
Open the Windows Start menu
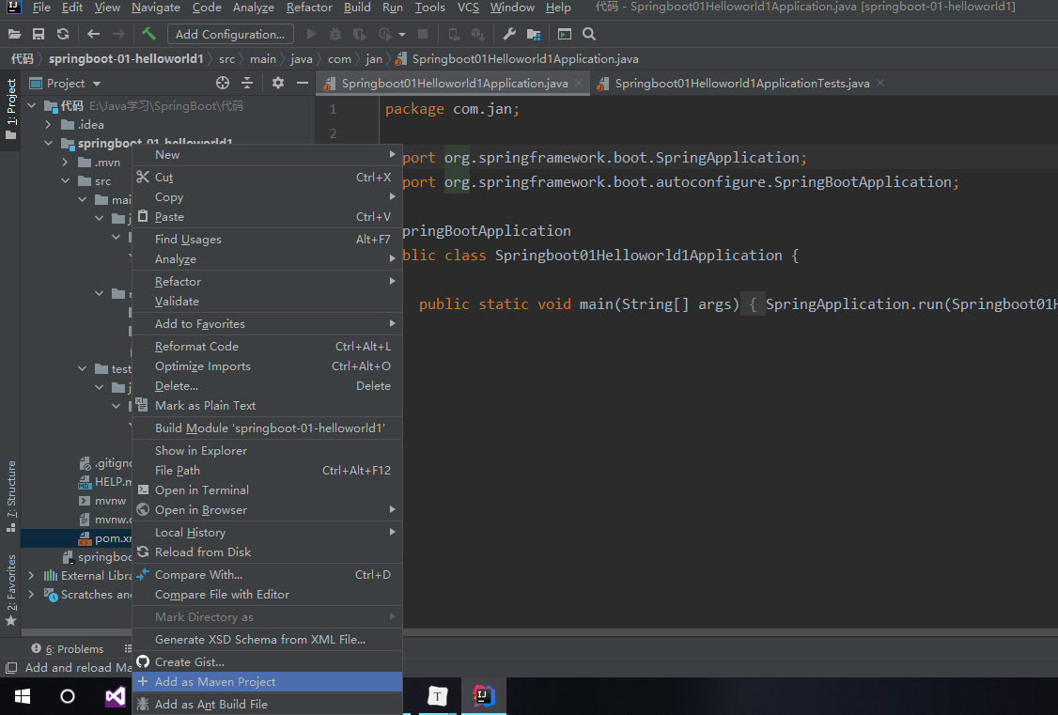click(23, 696)
